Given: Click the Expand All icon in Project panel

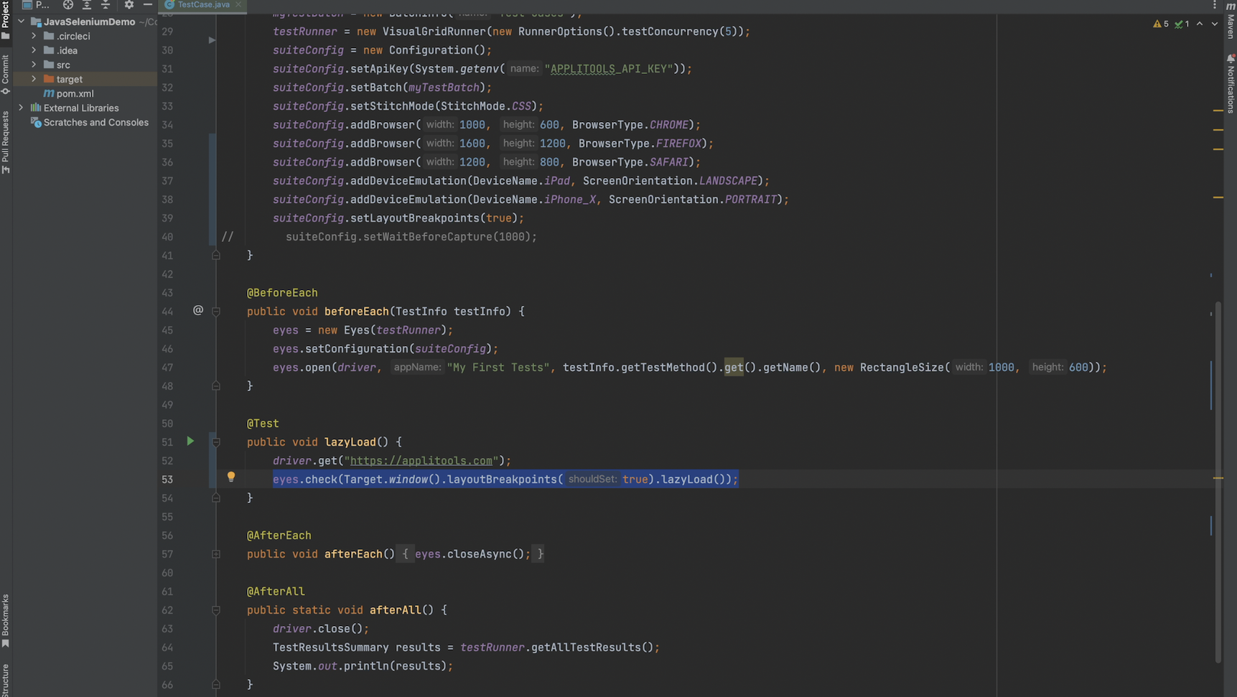Looking at the screenshot, I should (x=87, y=4).
